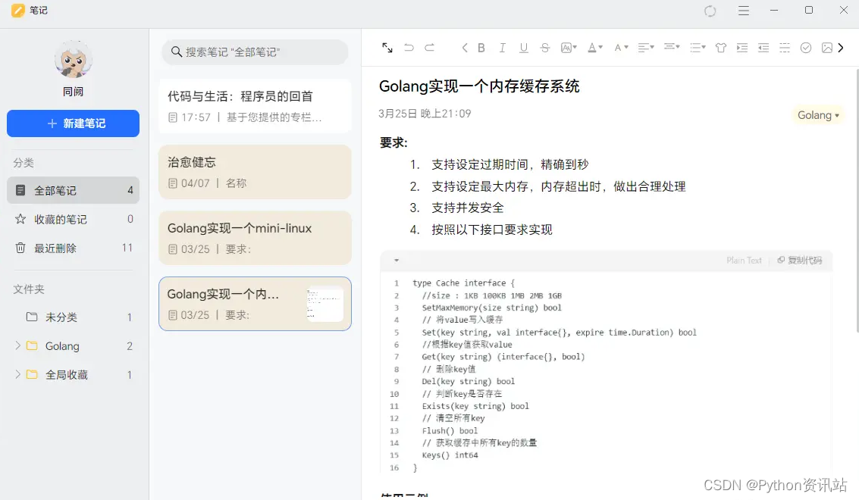The height and width of the screenshot is (500, 859).
Task: Click list item 支持设定过期时间，精确到秒
Action: (510, 164)
